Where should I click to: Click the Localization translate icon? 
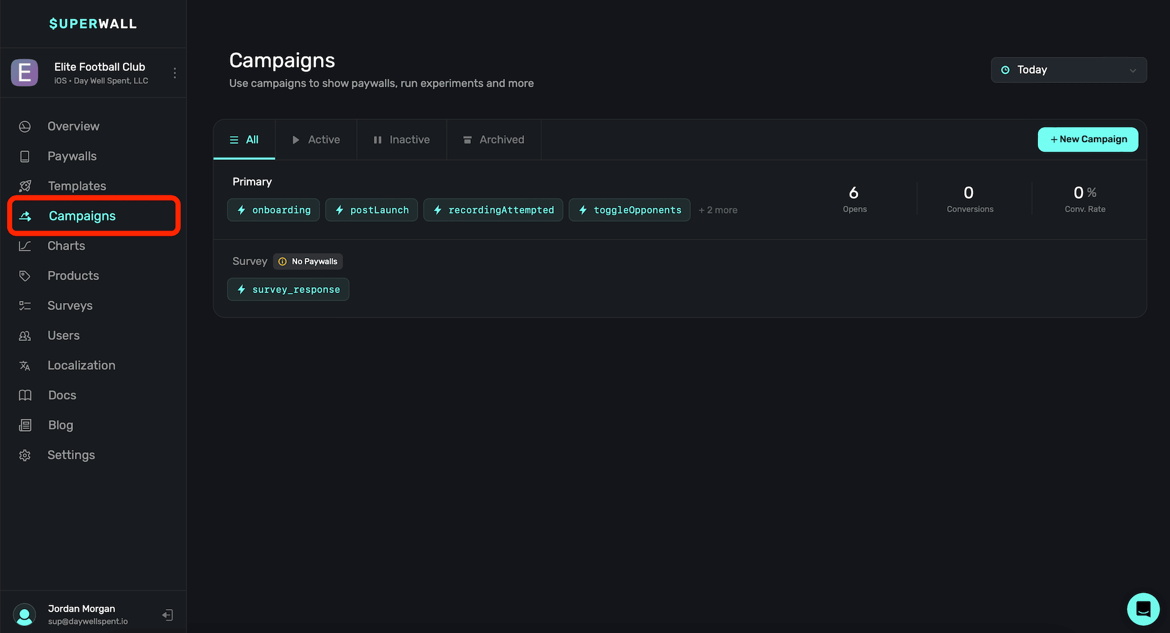(x=25, y=366)
